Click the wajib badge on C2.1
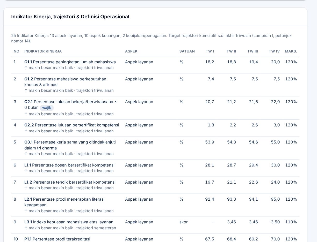317x242 pixels. click(47, 108)
